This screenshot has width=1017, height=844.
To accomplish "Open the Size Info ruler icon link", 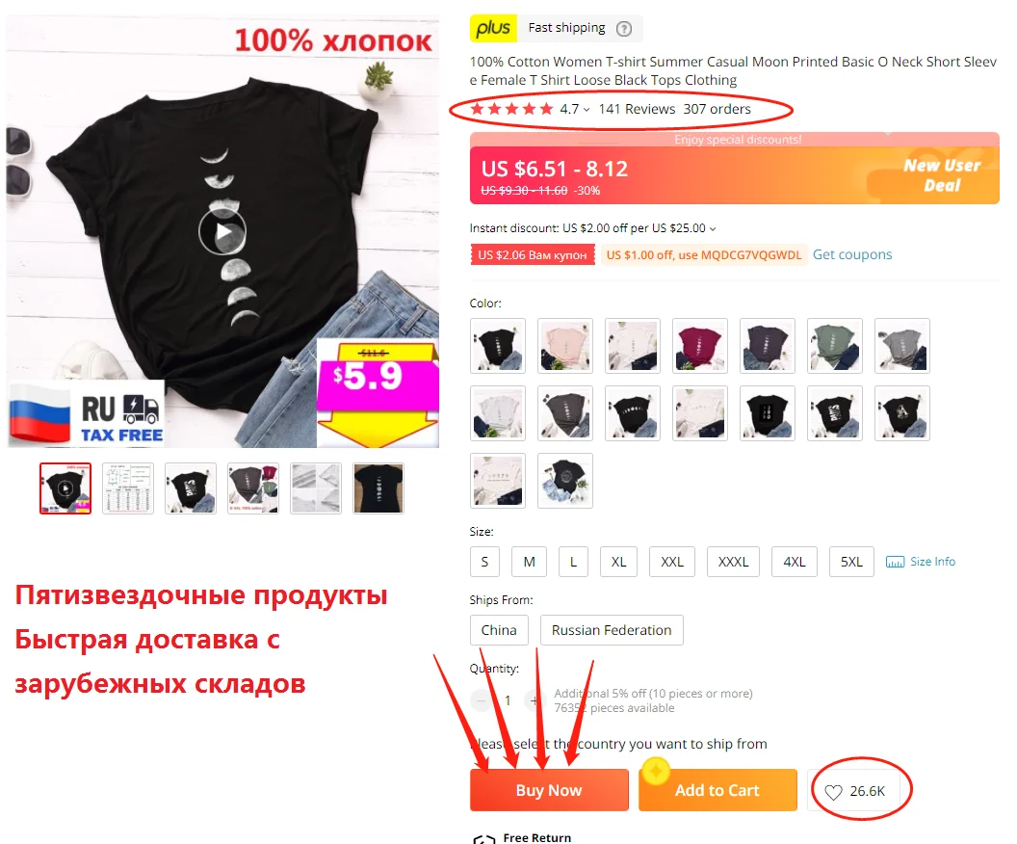I will point(895,562).
